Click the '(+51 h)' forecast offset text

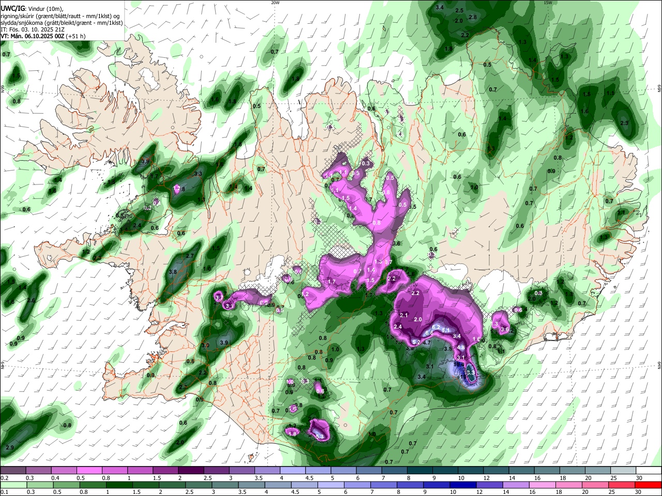(76, 36)
